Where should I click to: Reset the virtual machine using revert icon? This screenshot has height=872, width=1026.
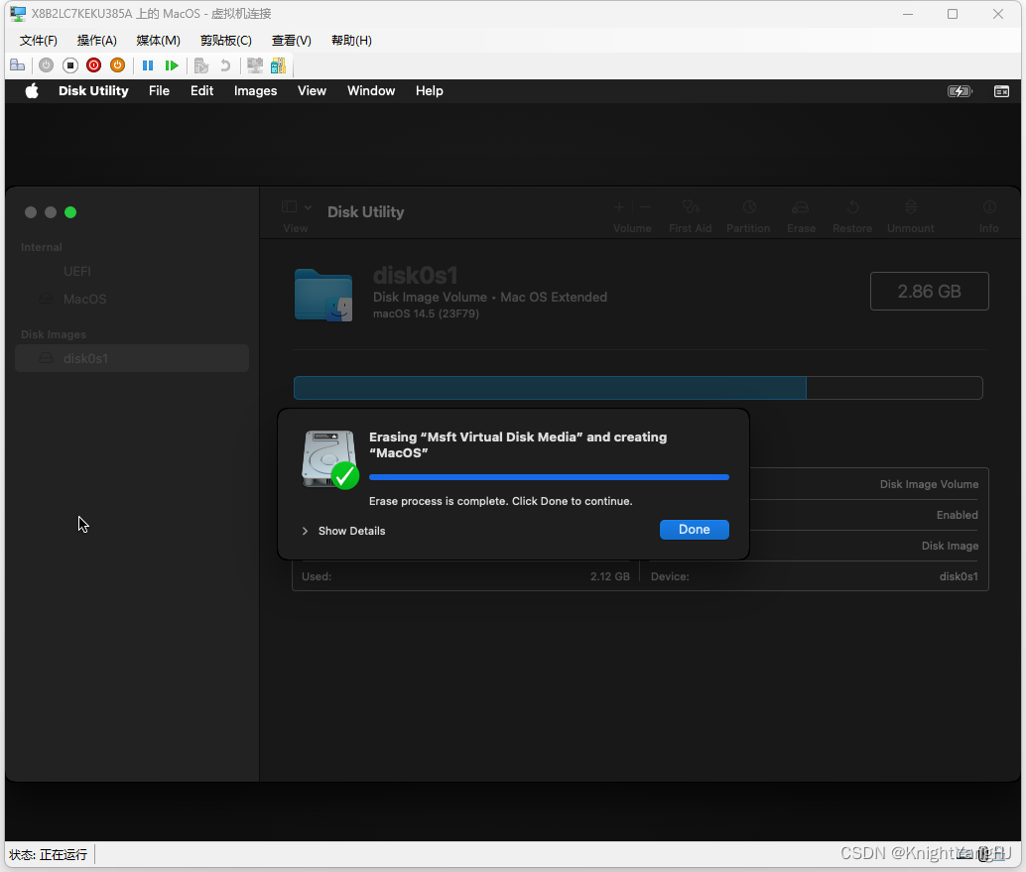(x=227, y=64)
